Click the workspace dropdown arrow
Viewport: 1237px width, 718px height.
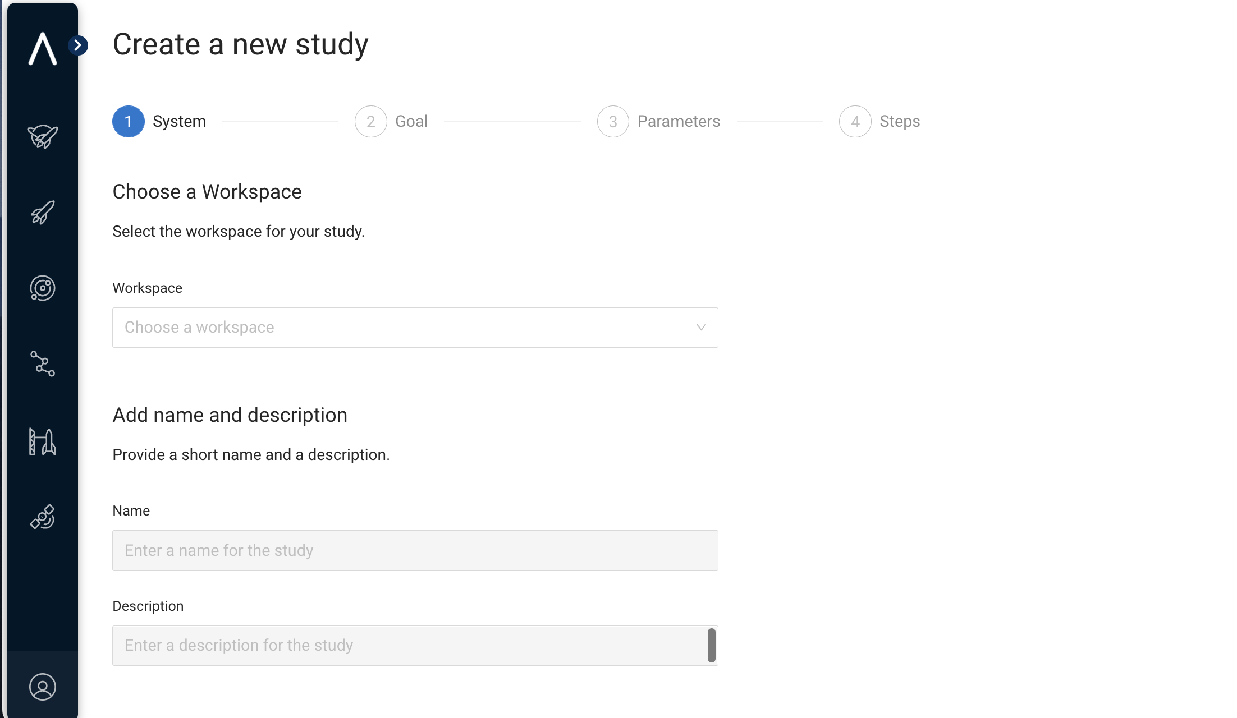click(701, 328)
